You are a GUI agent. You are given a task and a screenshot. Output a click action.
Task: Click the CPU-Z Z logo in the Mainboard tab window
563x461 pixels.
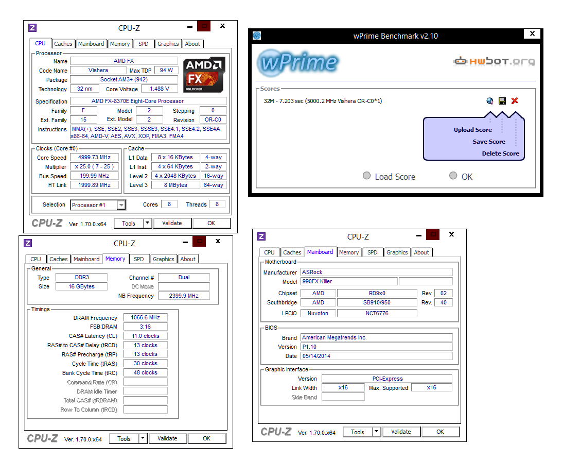pos(261,236)
